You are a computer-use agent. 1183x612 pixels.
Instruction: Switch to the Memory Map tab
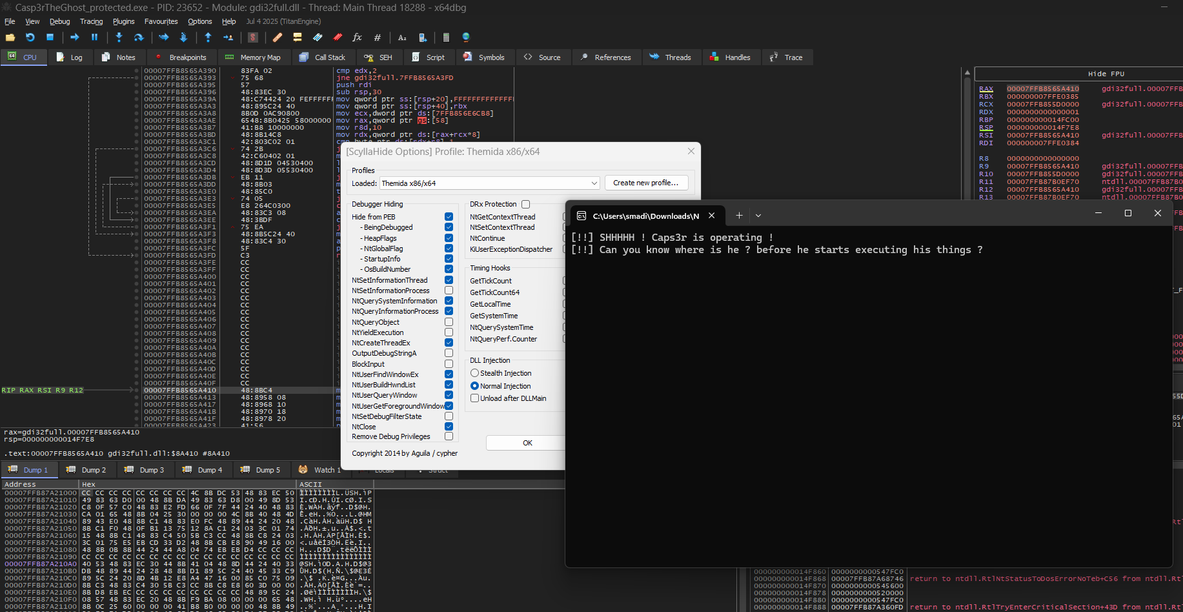[x=252, y=57]
